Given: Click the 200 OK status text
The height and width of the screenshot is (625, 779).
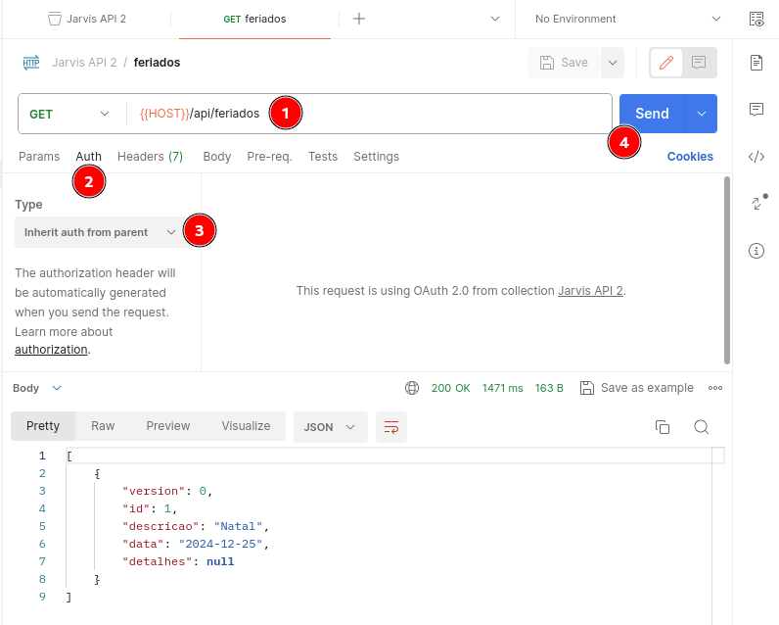Looking at the screenshot, I should [x=450, y=388].
